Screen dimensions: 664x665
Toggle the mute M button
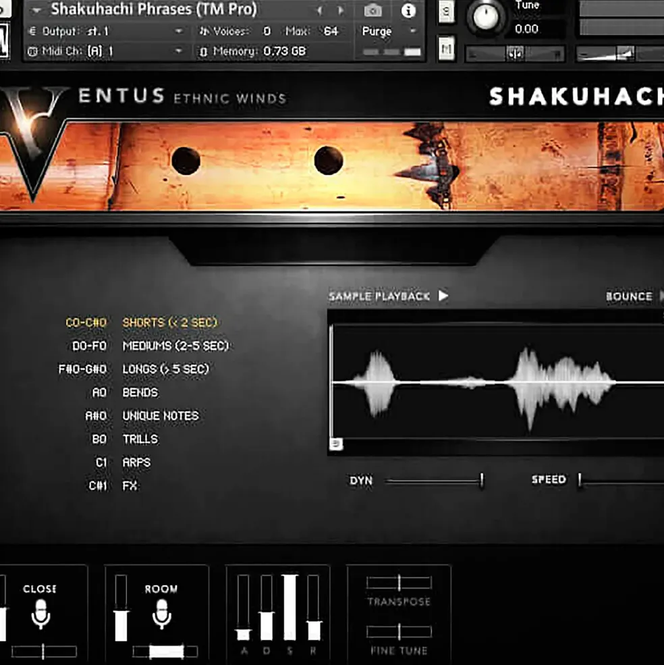447,49
